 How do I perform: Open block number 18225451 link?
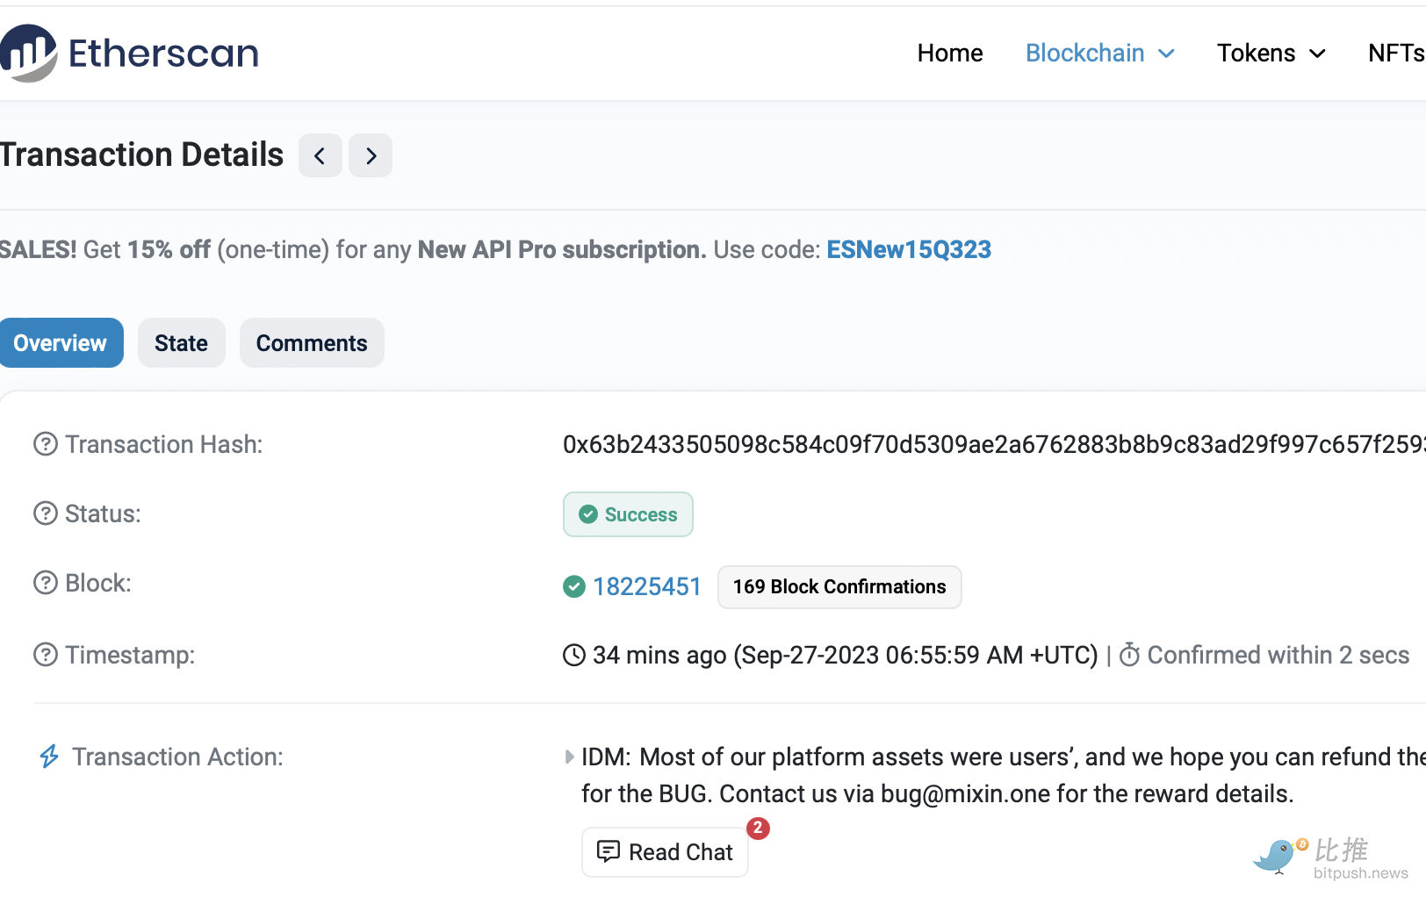point(646,587)
